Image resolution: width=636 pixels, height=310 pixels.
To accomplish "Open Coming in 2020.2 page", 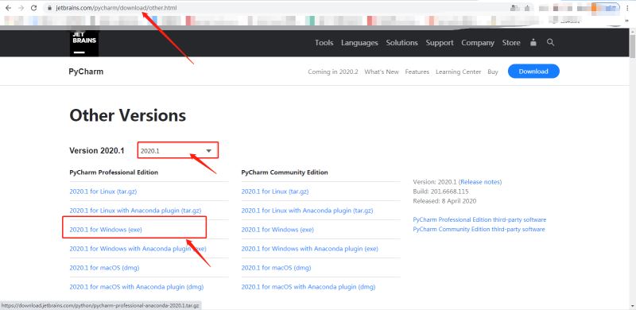I will click(333, 72).
